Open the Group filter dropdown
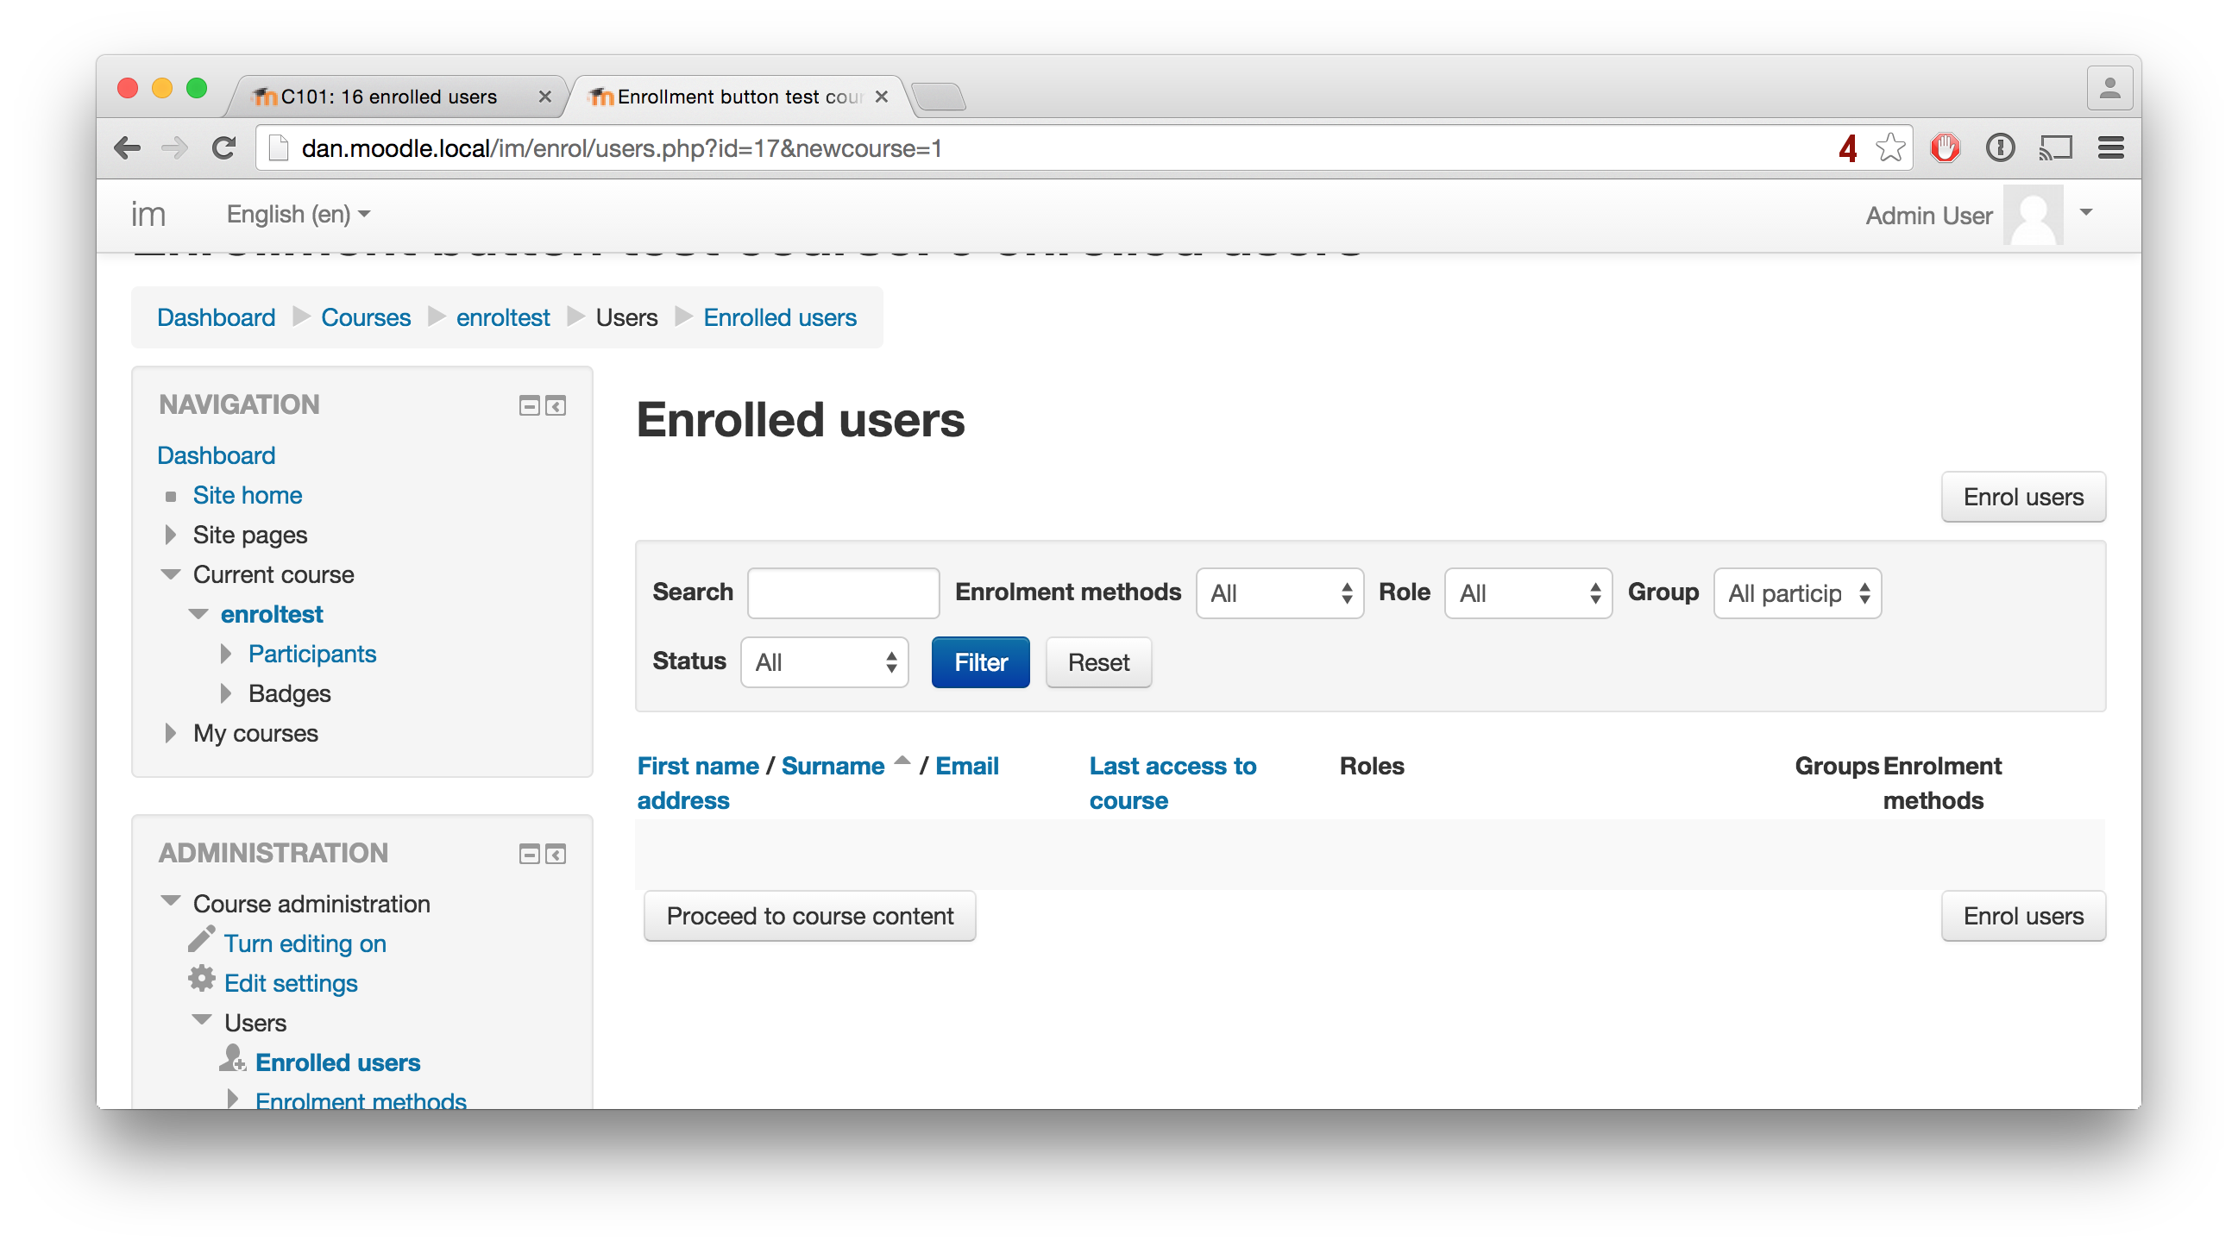This screenshot has height=1247, width=2238. pos(1796,593)
